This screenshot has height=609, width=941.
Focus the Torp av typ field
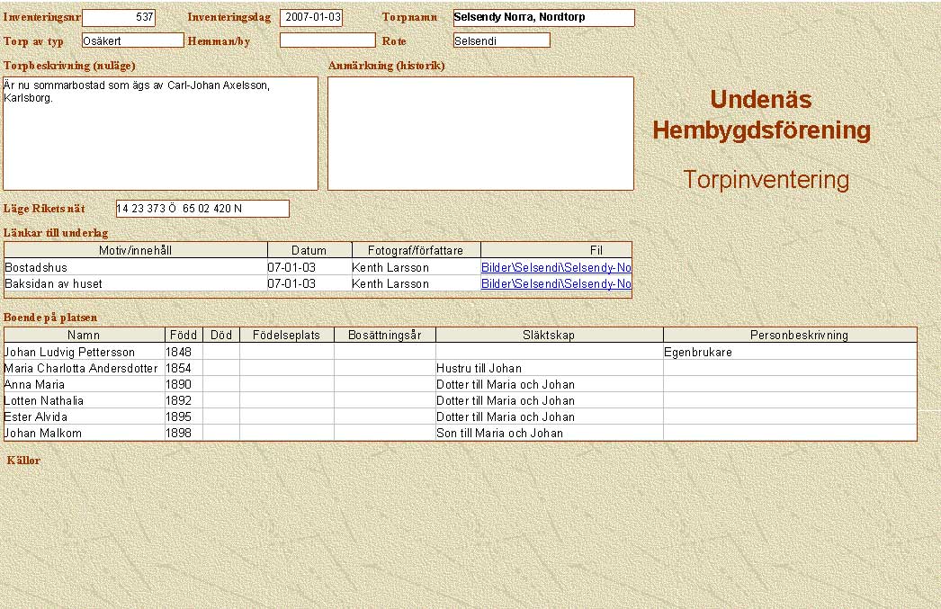tap(132, 40)
